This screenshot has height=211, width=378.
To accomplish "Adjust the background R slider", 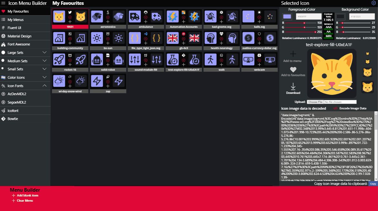I will click(355, 23).
